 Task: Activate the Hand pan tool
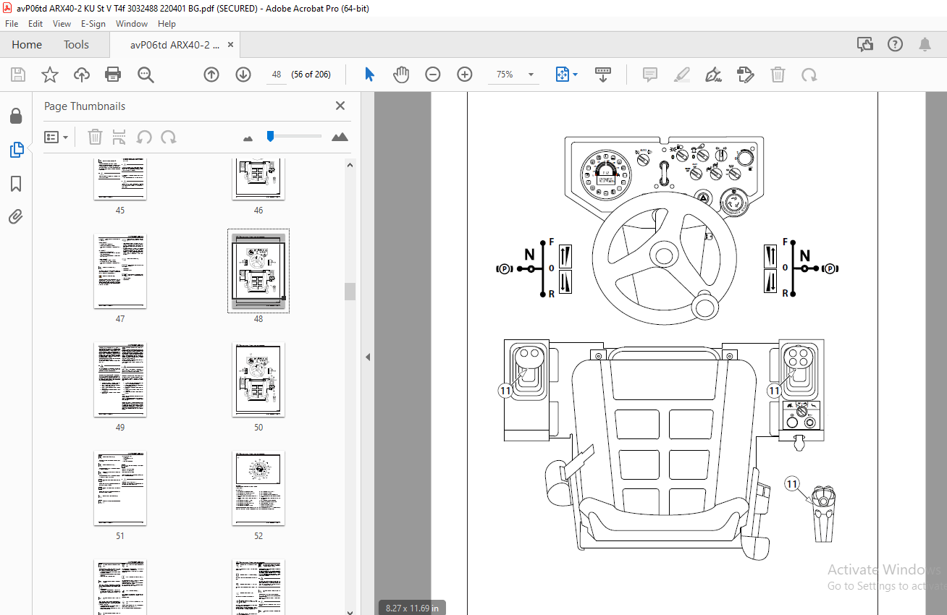[401, 75]
